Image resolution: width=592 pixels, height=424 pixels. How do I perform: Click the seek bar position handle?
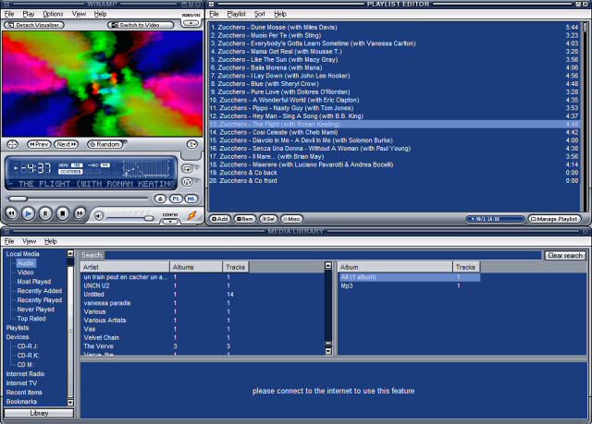click(x=18, y=199)
